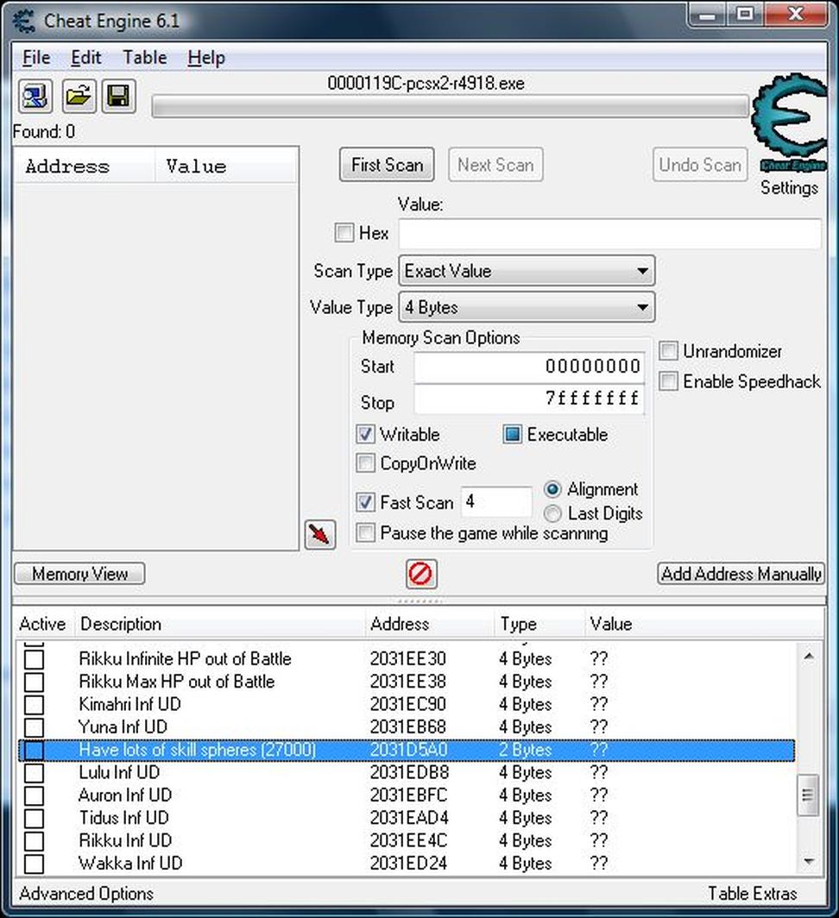
Task: Open the Help menu
Action: pyautogui.click(x=206, y=57)
